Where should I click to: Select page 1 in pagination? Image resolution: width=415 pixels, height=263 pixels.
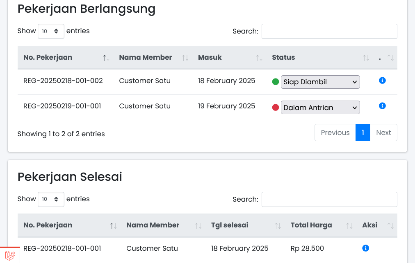[x=363, y=133]
